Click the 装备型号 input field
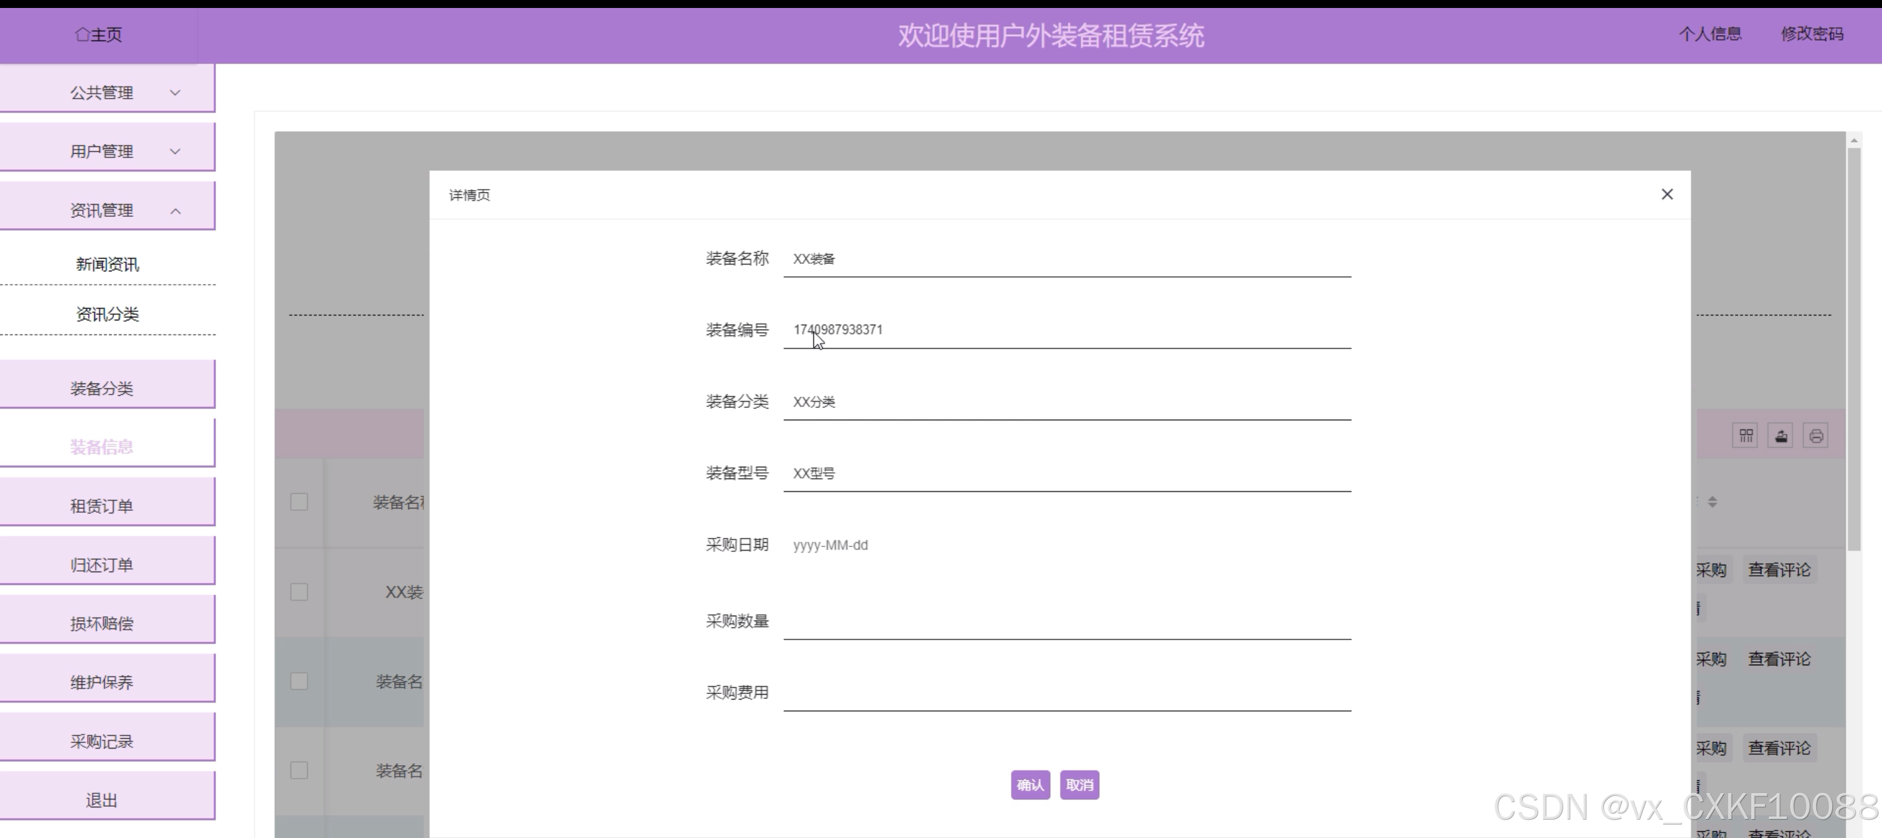 pos(1067,473)
